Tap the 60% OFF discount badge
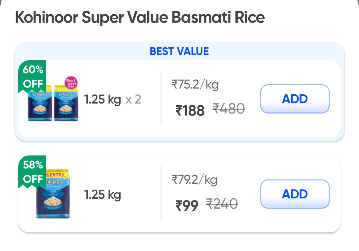359x251 pixels. 33,76
